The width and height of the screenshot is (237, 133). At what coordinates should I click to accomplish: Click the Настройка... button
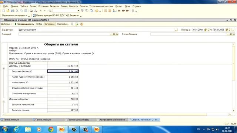pyautogui.click(x=63, y=24)
